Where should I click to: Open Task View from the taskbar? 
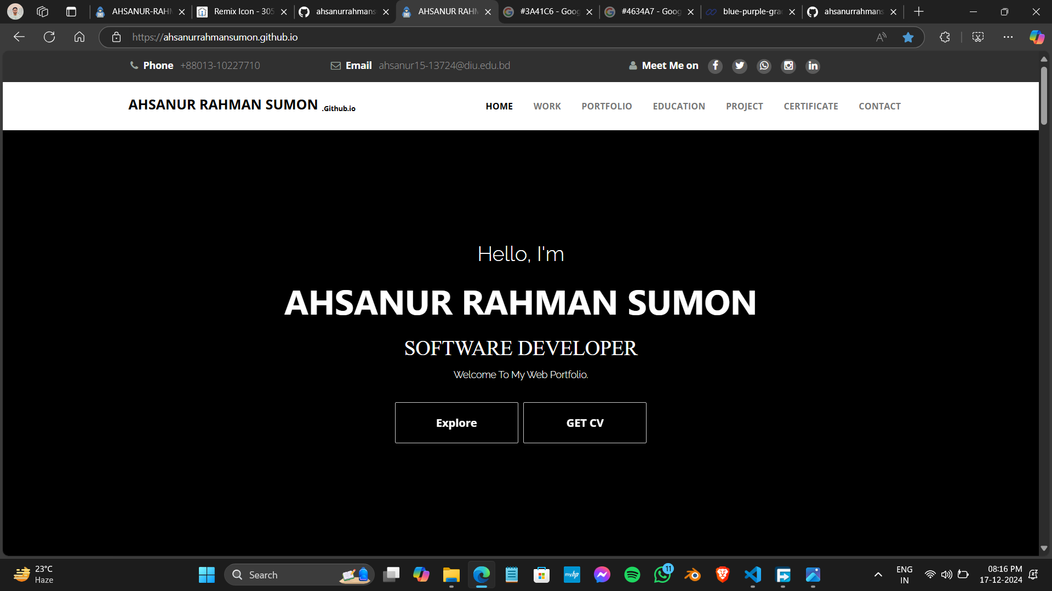391,575
